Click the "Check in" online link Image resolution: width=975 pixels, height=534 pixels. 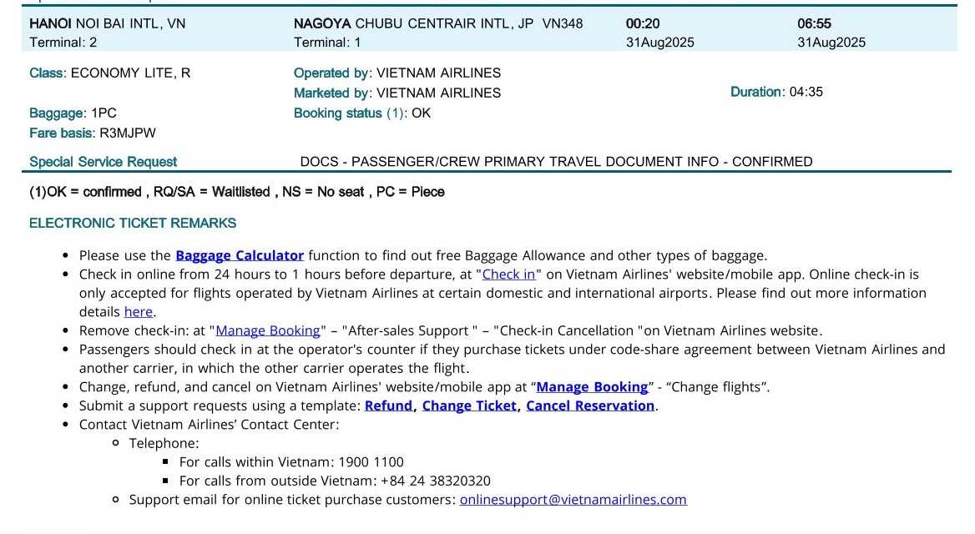pyautogui.click(x=508, y=274)
